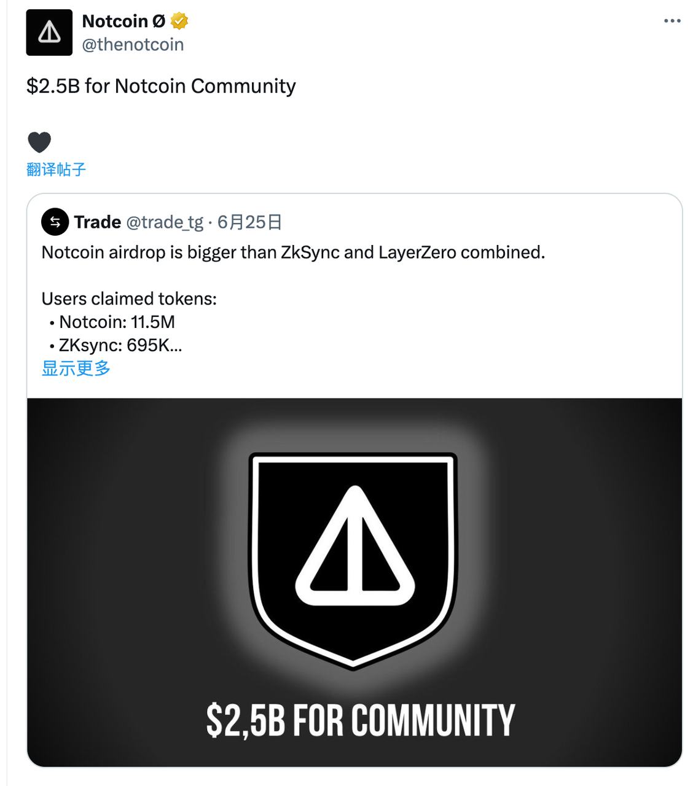Viewport: 693px width, 786px height.
Task: Open the Trade account name
Action: pyautogui.click(x=97, y=222)
